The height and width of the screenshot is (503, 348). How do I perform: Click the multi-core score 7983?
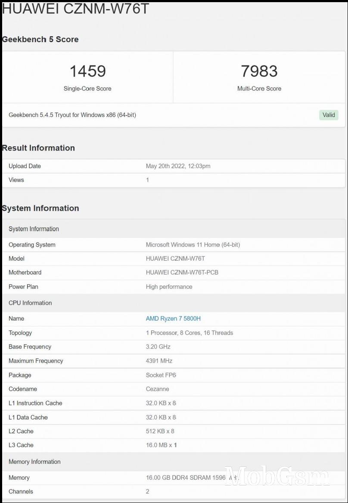(x=259, y=71)
